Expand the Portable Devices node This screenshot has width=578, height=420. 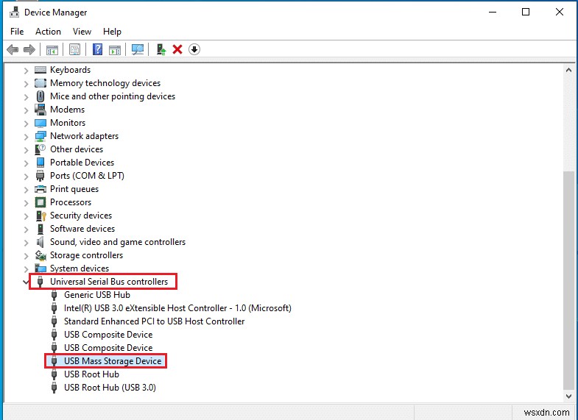coord(26,163)
